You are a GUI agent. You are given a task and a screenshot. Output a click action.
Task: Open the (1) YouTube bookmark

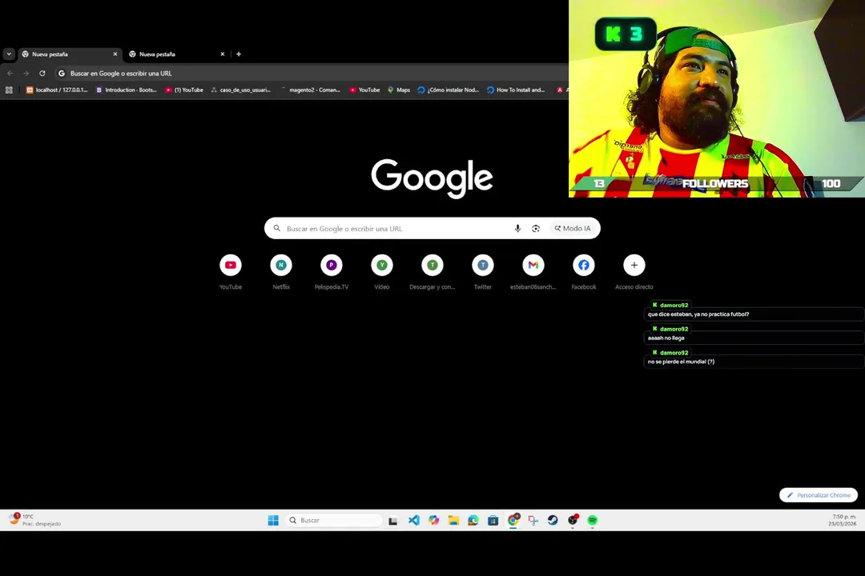coord(184,90)
